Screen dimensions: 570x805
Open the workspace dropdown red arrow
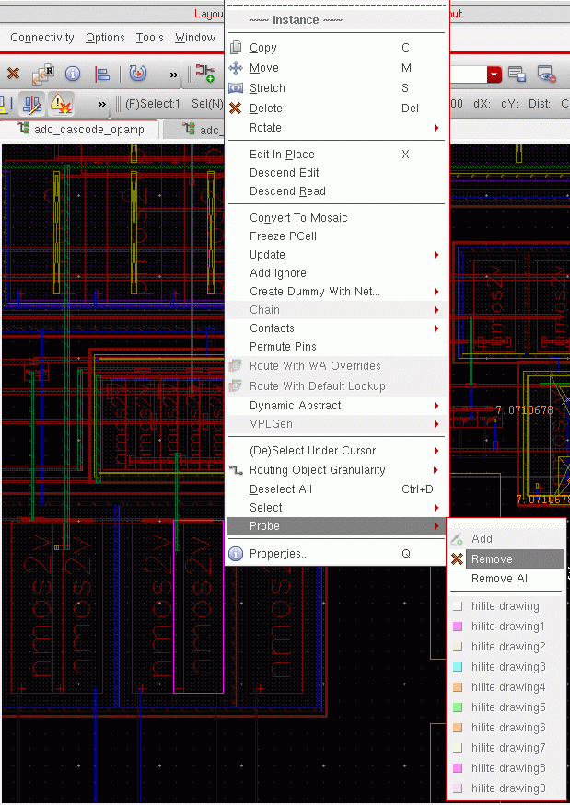point(494,75)
